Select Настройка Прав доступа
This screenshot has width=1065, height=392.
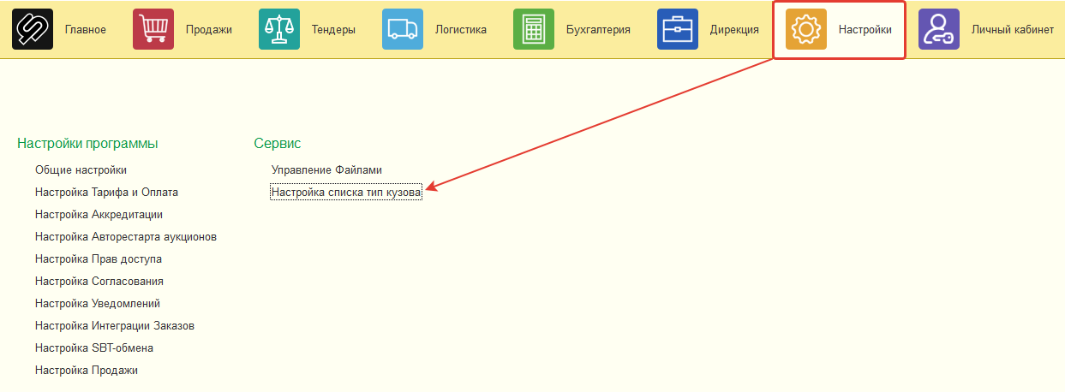(99, 259)
